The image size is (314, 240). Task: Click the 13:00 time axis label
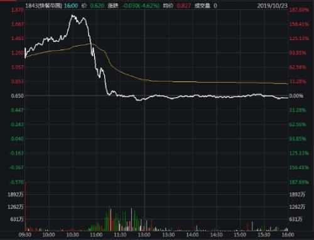(144, 235)
